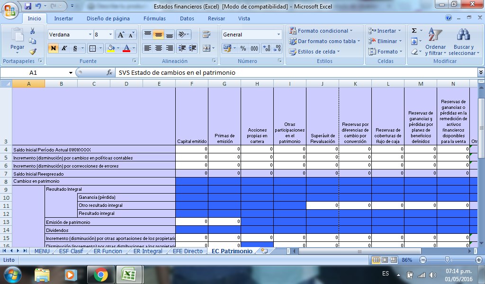Click the formula bar input
The width and height of the screenshot is (485, 284).
click(296, 72)
